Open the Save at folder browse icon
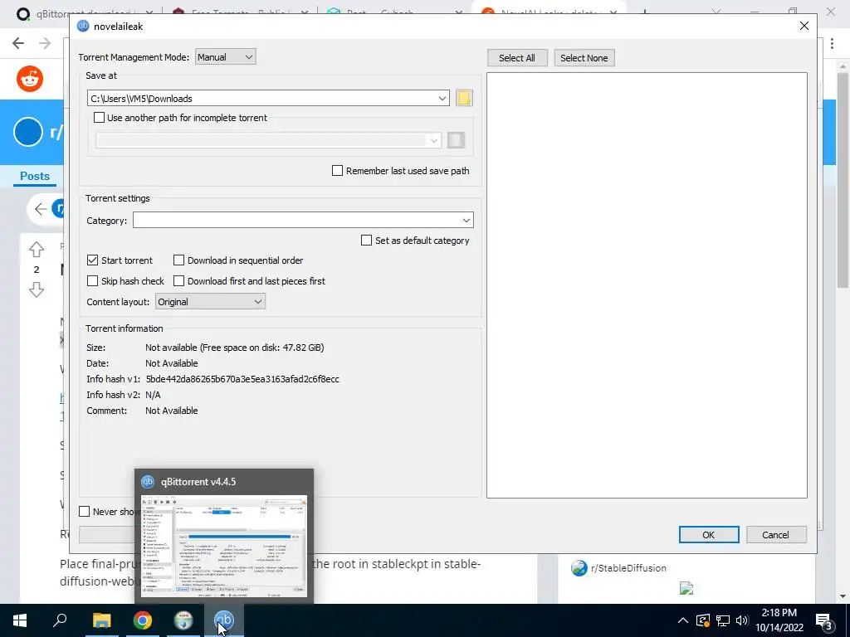The width and height of the screenshot is (850, 637). click(464, 98)
